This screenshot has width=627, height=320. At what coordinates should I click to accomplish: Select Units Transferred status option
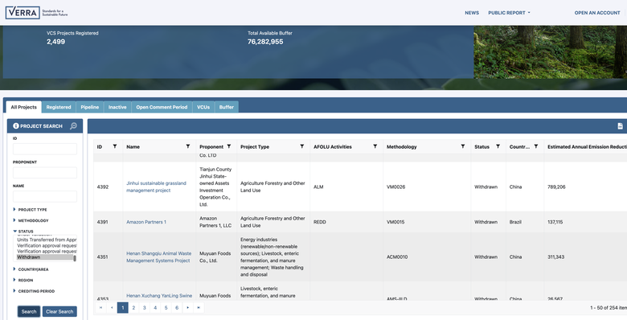(47, 240)
